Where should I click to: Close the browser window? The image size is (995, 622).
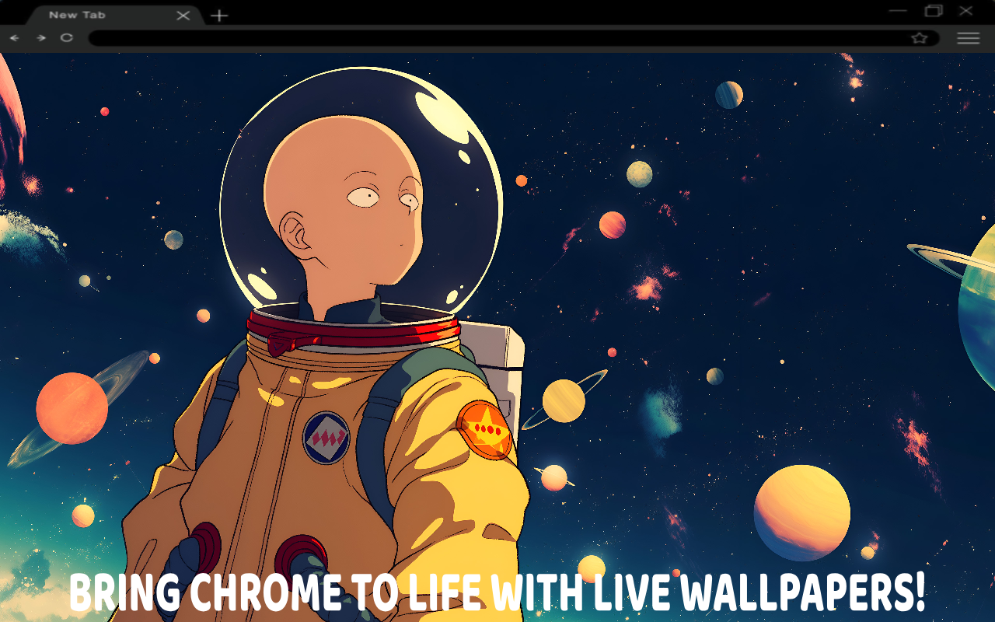tap(966, 11)
